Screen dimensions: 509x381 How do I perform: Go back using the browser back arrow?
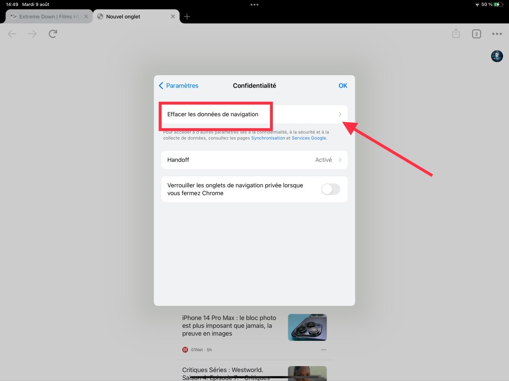12,34
